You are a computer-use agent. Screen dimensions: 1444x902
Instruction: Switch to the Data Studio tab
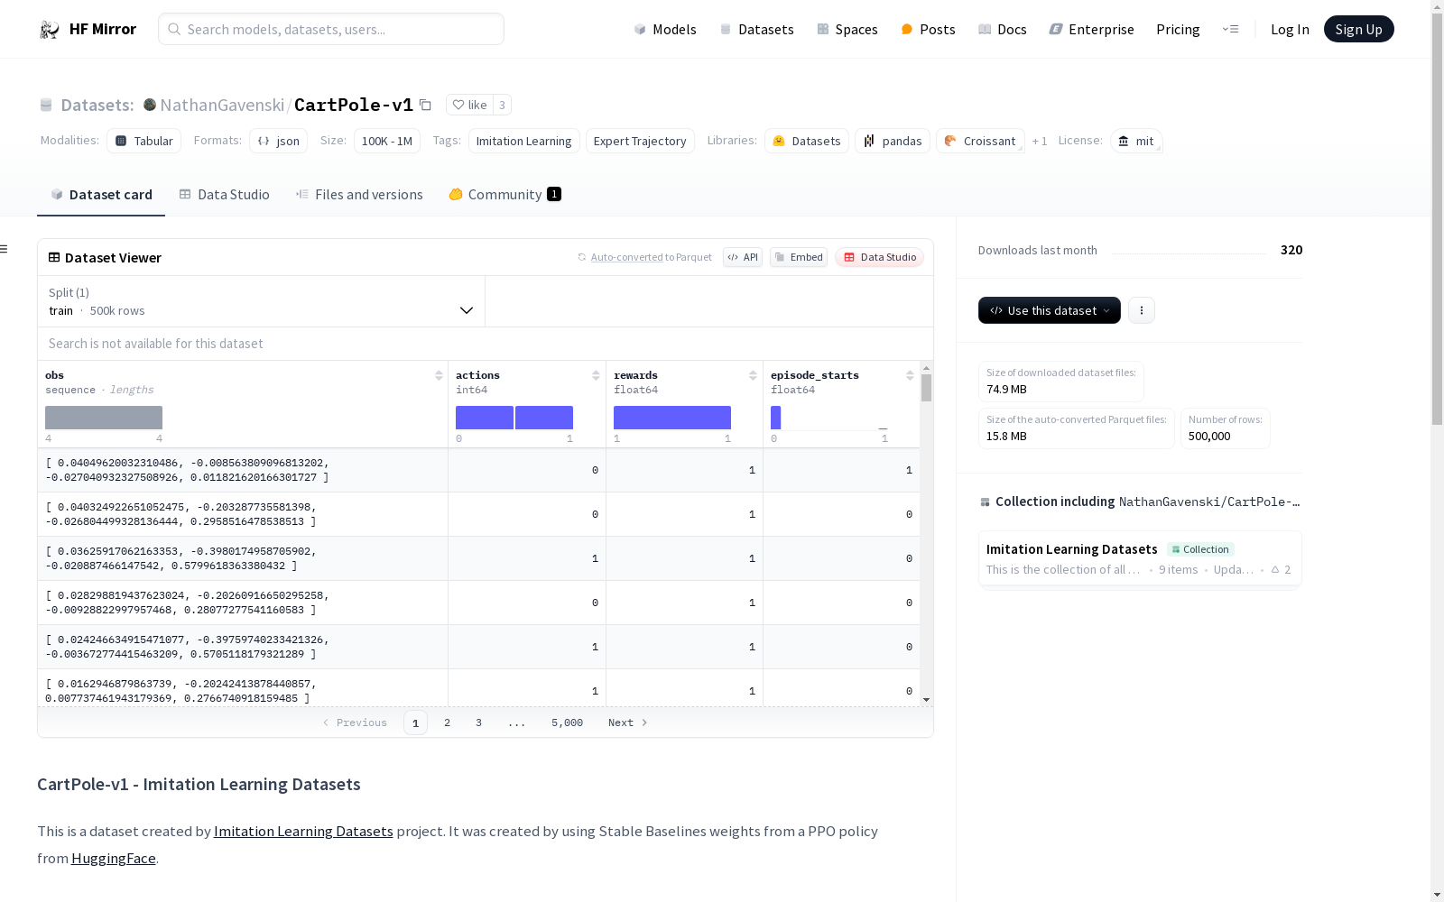tap(224, 195)
